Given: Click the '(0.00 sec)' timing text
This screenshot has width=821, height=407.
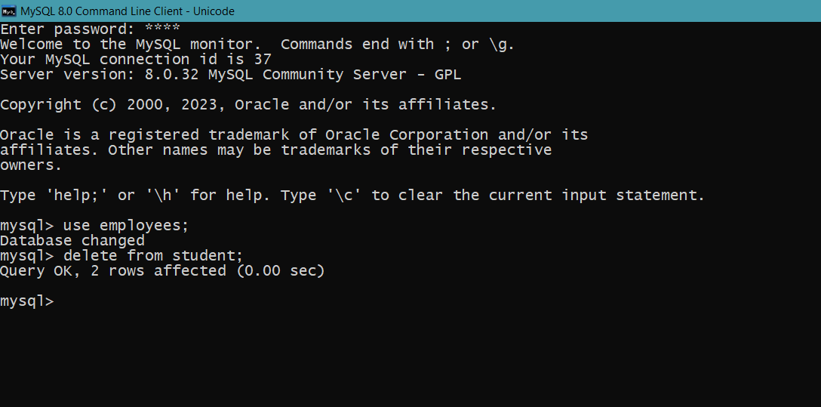Looking at the screenshot, I should click(x=281, y=271).
